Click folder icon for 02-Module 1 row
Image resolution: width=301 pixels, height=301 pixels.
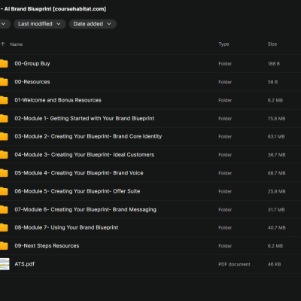(4, 118)
